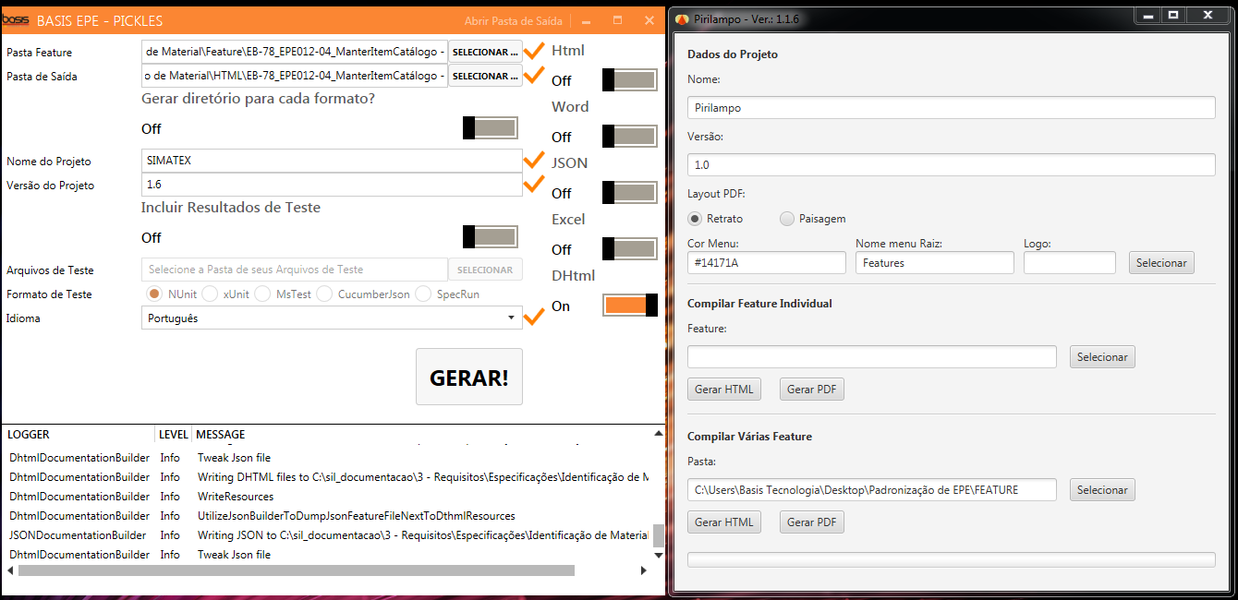Click the checkmark icon beside Pasta Feature
Image resolution: width=1238 pixels, height=600 pixels.
(x=533, y=52)
